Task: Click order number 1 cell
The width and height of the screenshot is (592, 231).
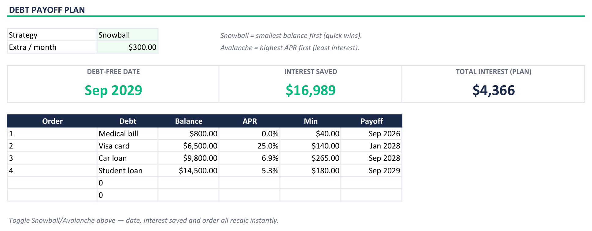Action: pyautogui.click(x=52, y=134)
